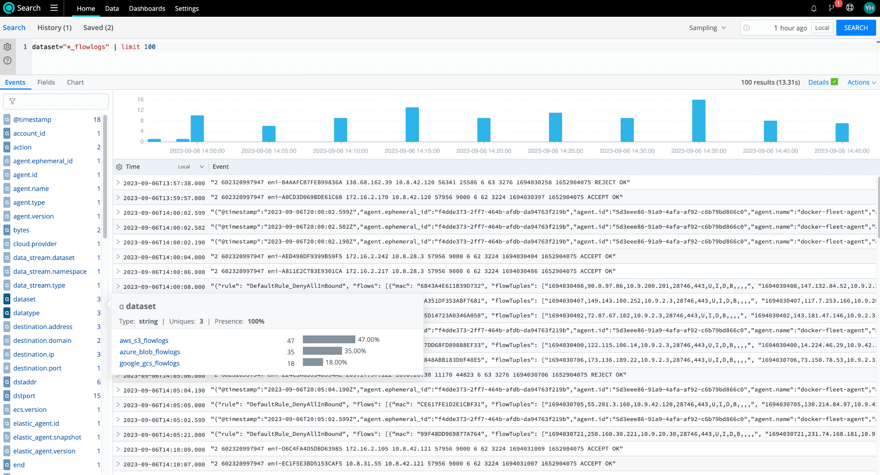Viewport: 880px width, 475px height.
Task: Open the branch icon with red badge
Action: [x=831, y=8]
